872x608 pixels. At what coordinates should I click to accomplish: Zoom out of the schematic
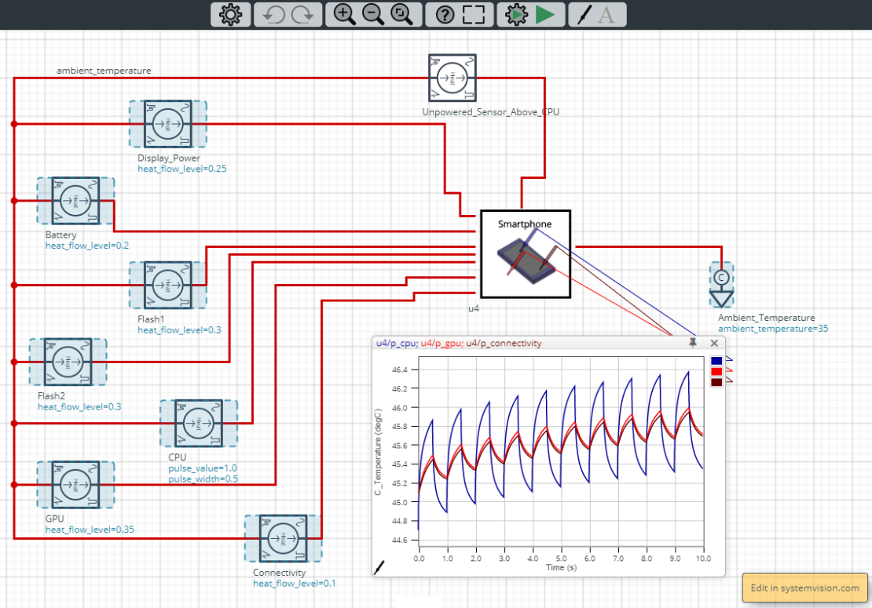point(372,14)
